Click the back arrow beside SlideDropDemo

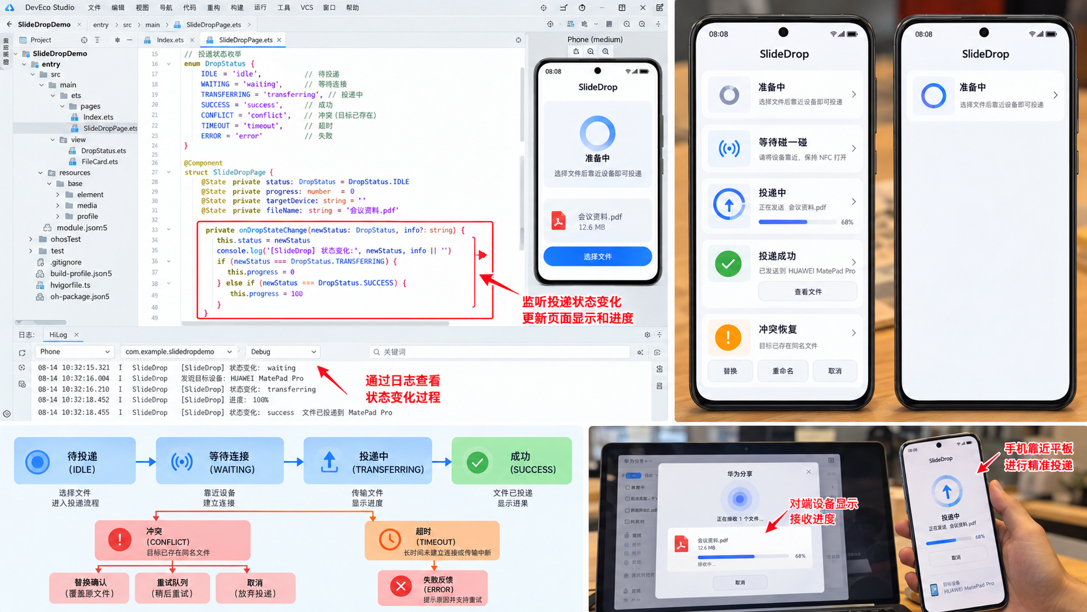(9, 25)
